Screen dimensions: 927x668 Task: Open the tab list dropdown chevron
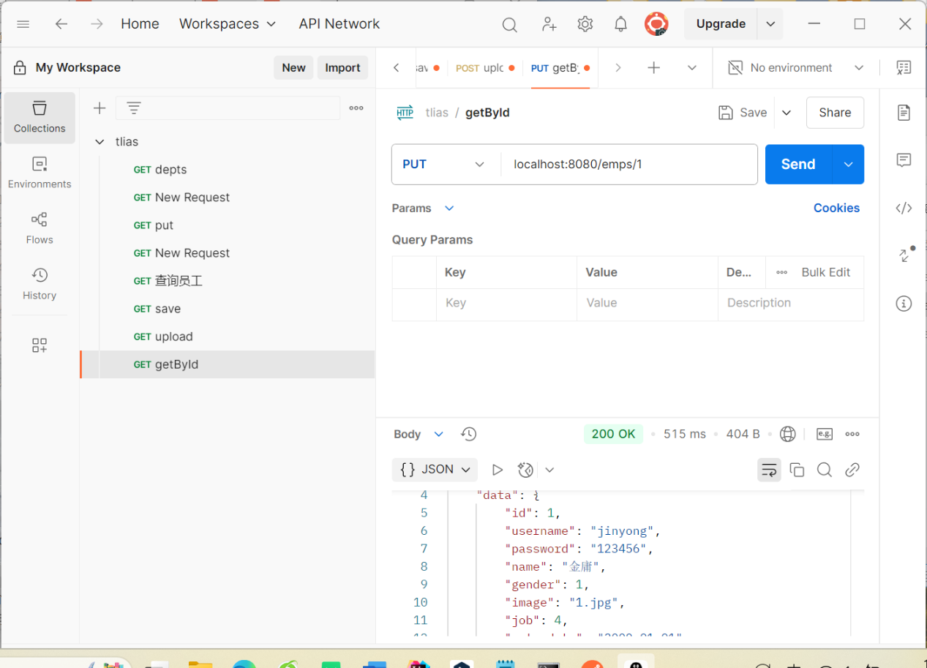(692, 67)
